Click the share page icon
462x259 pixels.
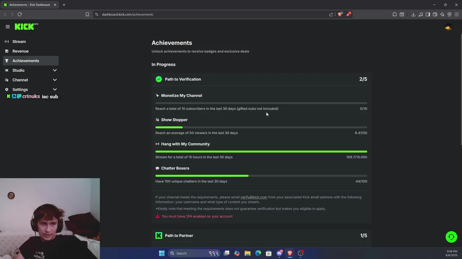pyautogui.click(x=331, y=14)
